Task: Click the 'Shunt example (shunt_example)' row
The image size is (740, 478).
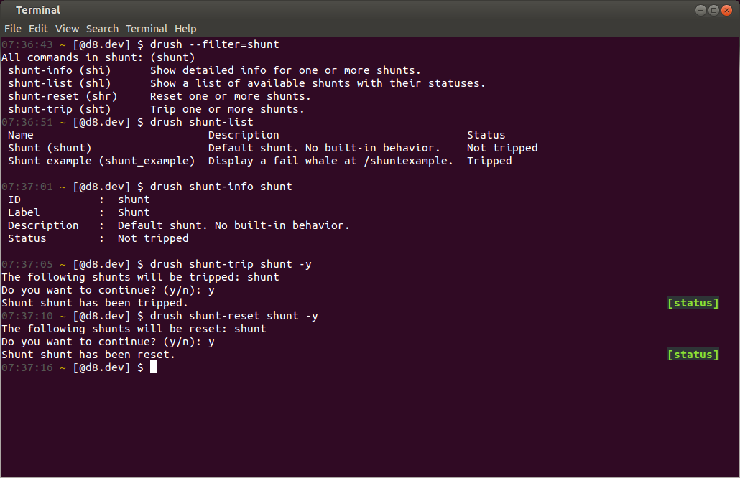Action: 259,161
